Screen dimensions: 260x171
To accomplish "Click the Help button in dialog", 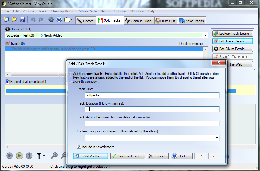I will click(182, 156).
